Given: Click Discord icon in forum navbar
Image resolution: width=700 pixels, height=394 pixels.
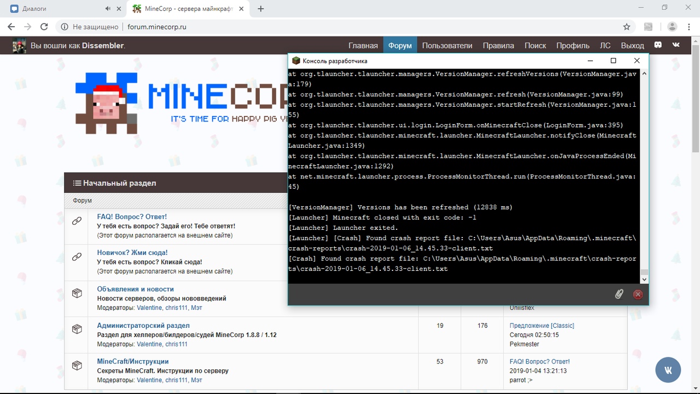Looking at the screenshot, I should pyautogui.click(x=659, y=45).
